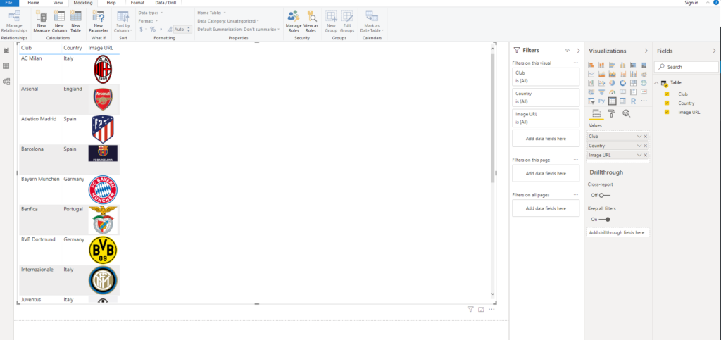Open the Image URL value dropdown arrow
This screenshot has width=721, height=340.
[x=639, y=156]
